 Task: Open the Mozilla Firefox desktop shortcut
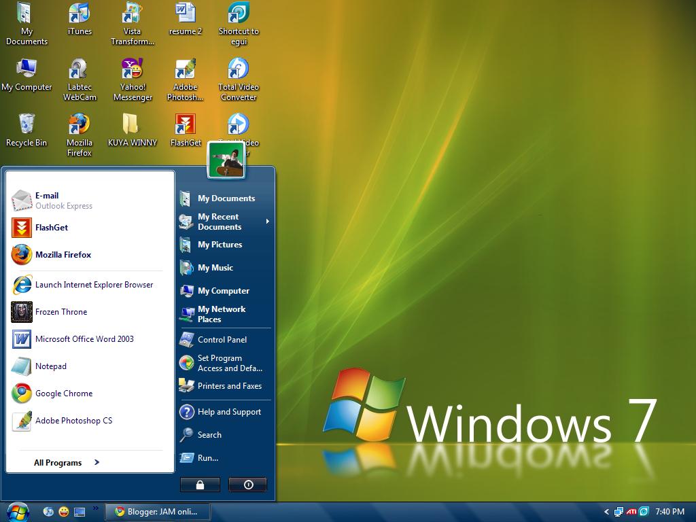pyautogui.click(x=80, y=135)
